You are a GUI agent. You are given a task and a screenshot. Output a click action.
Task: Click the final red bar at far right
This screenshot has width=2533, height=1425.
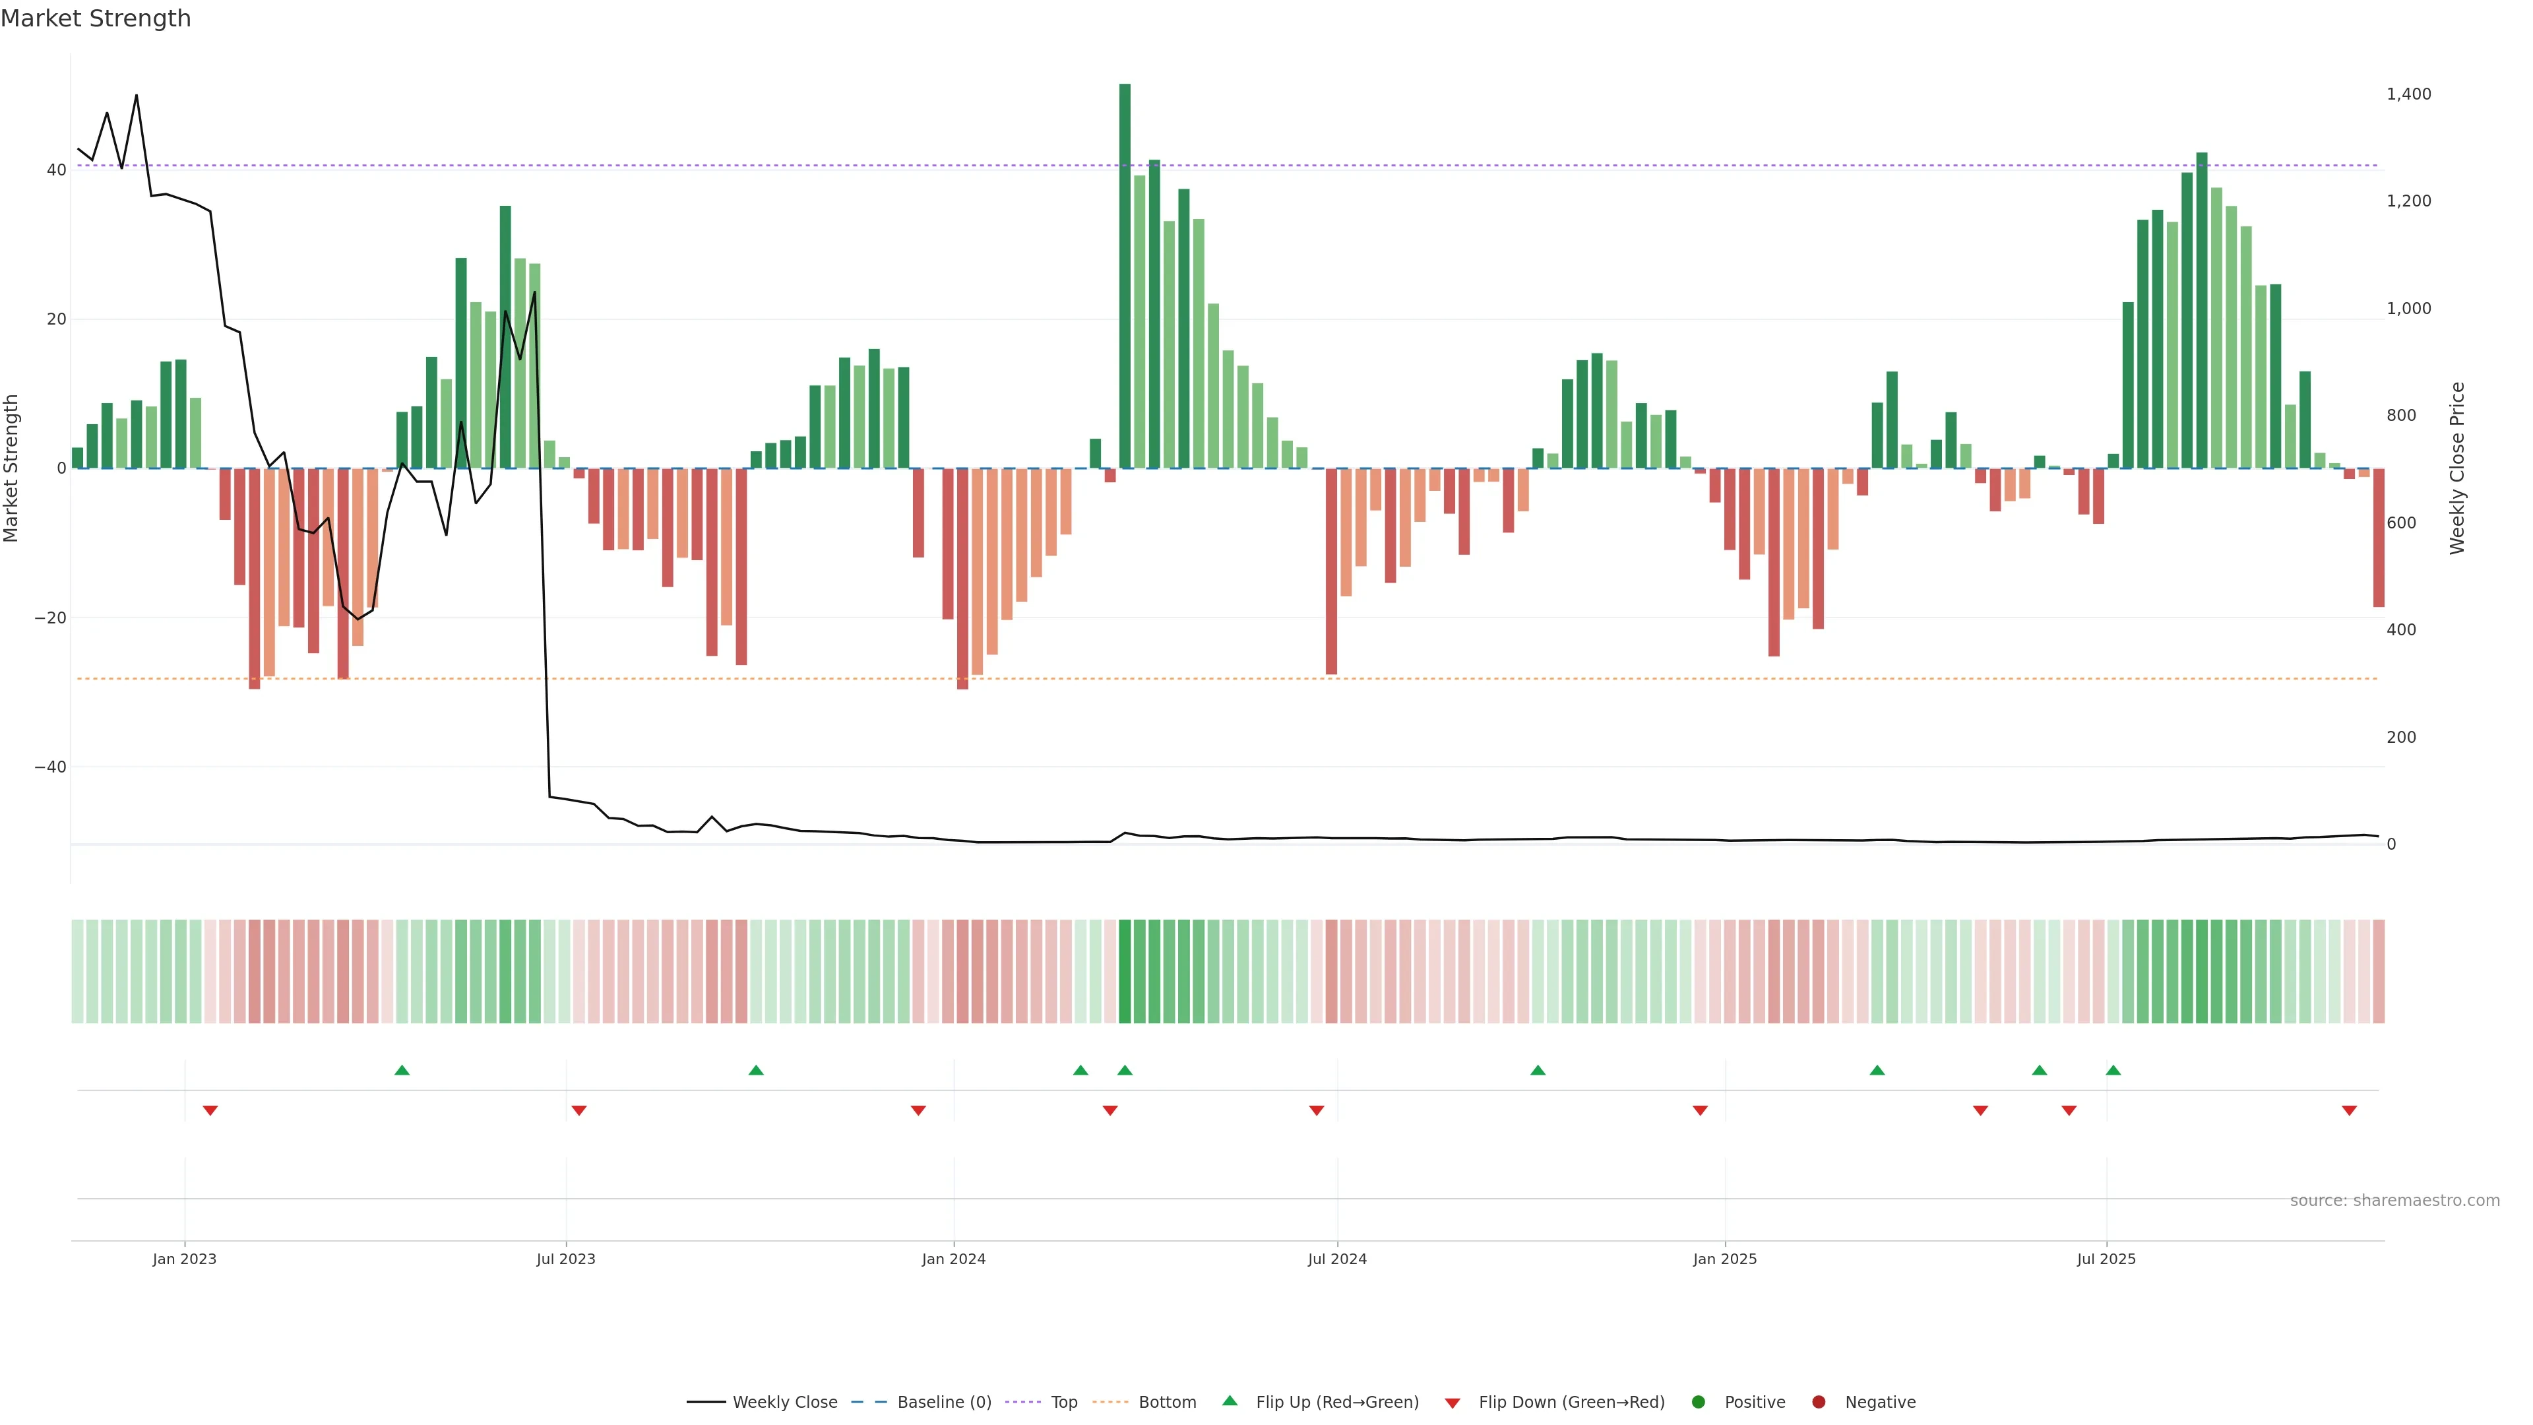tap(2379, 537)
